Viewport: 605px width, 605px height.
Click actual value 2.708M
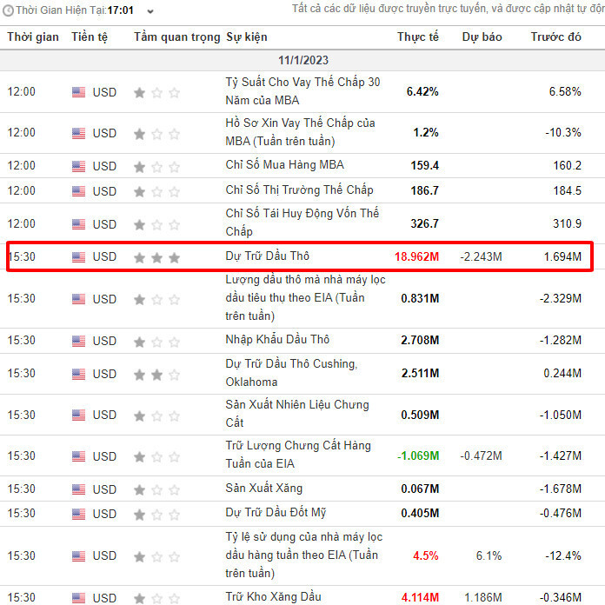[420, 340]
